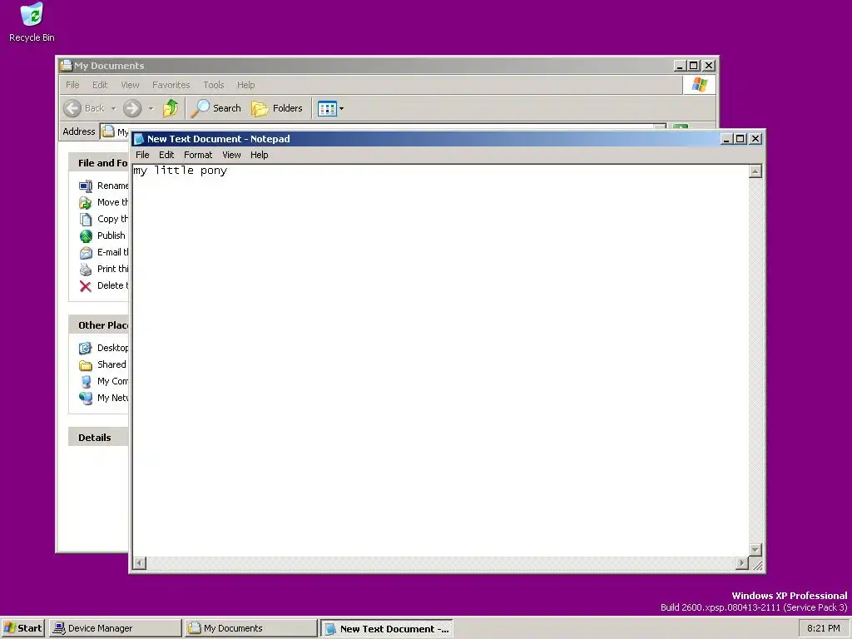Open Notepad Edit menu
This screenshot has width=852, height=639.
(x=166, y=155)
